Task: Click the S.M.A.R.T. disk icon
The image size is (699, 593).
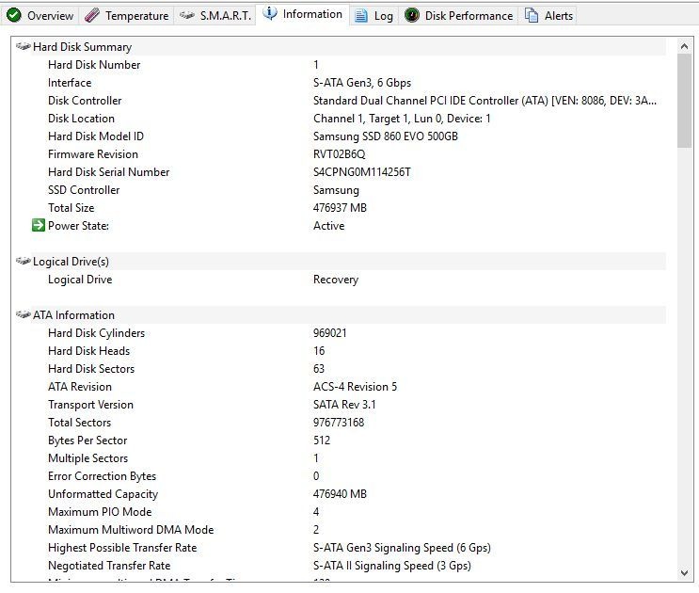Action: (x=187, y=16)
